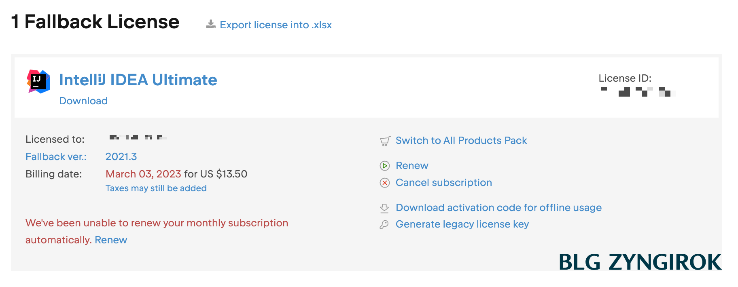Click the offline activation download icon
This screenshot has width=738, height=287.
point(384,208)
